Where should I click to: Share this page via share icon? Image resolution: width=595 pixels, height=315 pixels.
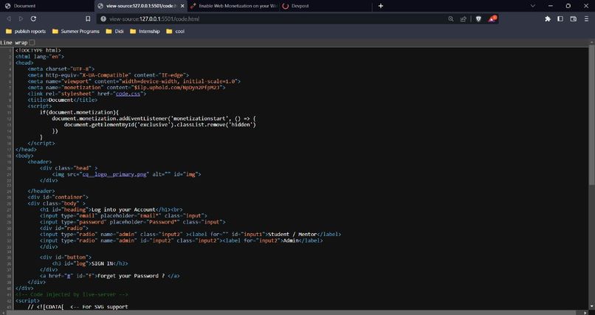(x=464, y=18)
